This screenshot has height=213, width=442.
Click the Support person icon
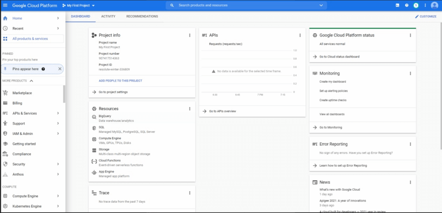pyautogui.click(x=5, y=123)
